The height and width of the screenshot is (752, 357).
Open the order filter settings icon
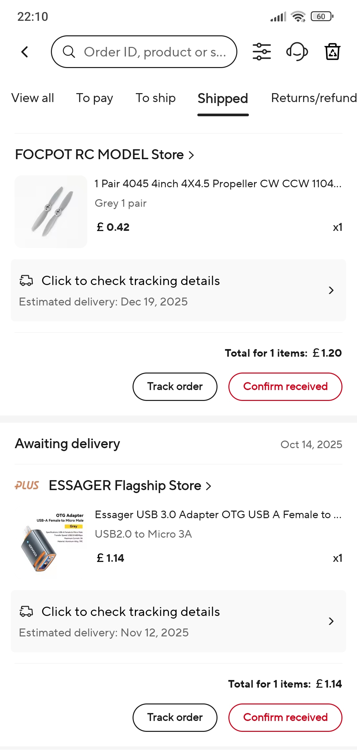point(261,52)
